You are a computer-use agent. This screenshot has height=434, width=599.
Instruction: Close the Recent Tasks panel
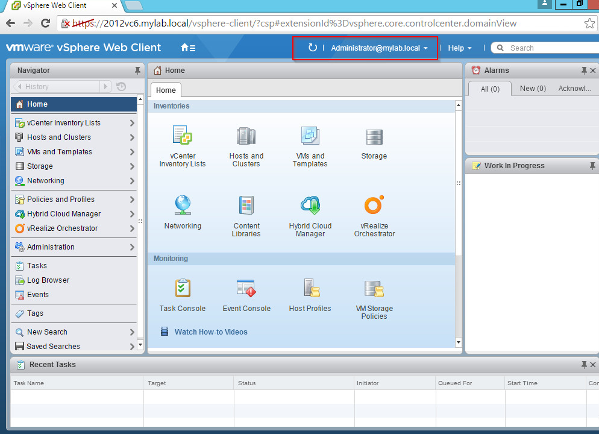(x=593, y=365)
